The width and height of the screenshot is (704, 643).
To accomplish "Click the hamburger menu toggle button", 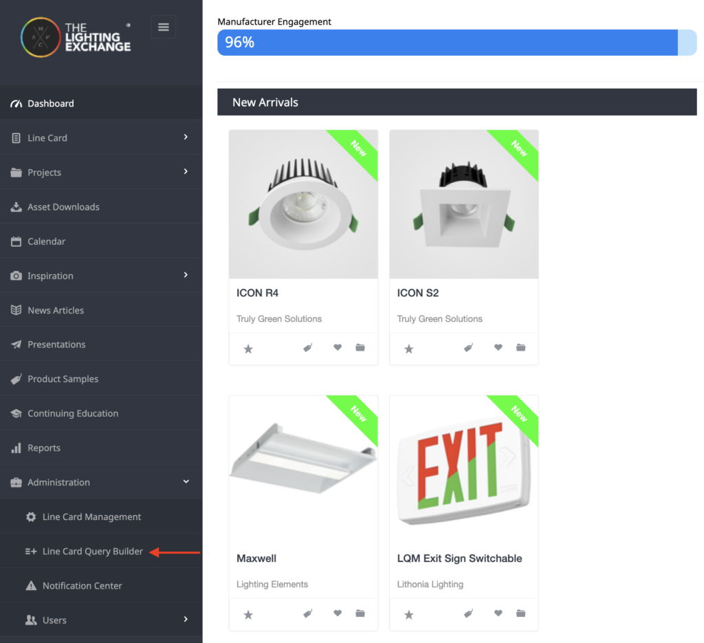I will (163, 28).
